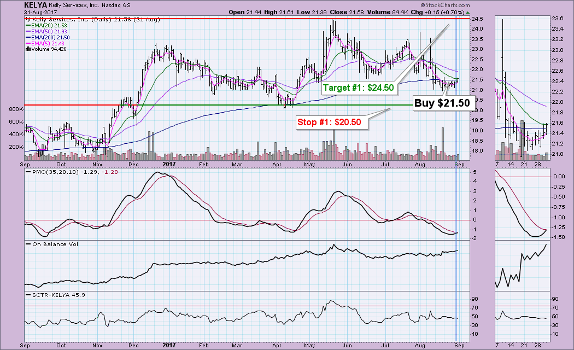Click the "5" label on the main PMO axis
The width and height of the screenshot is (574, 350).
coord(475,172)
